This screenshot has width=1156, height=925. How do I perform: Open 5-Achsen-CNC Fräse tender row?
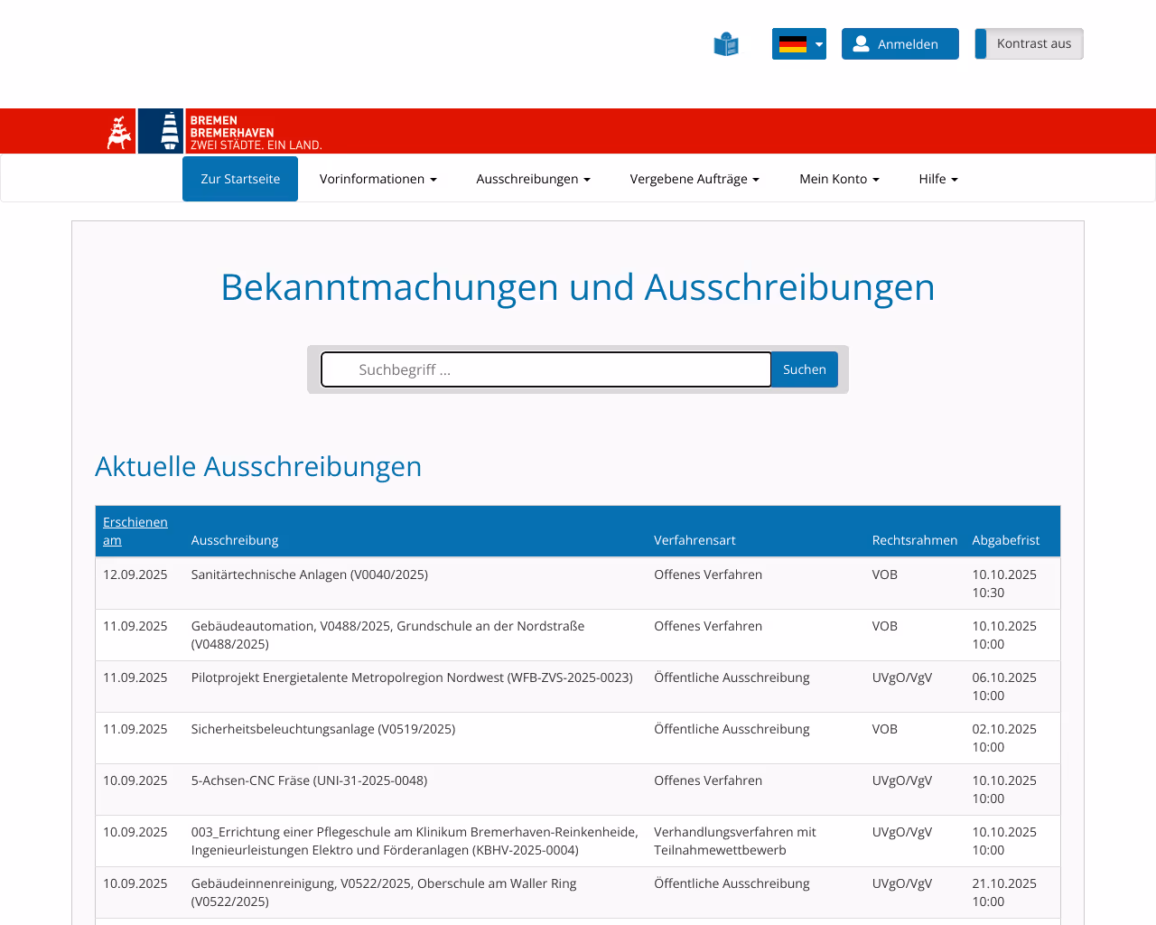click(578, 790)
